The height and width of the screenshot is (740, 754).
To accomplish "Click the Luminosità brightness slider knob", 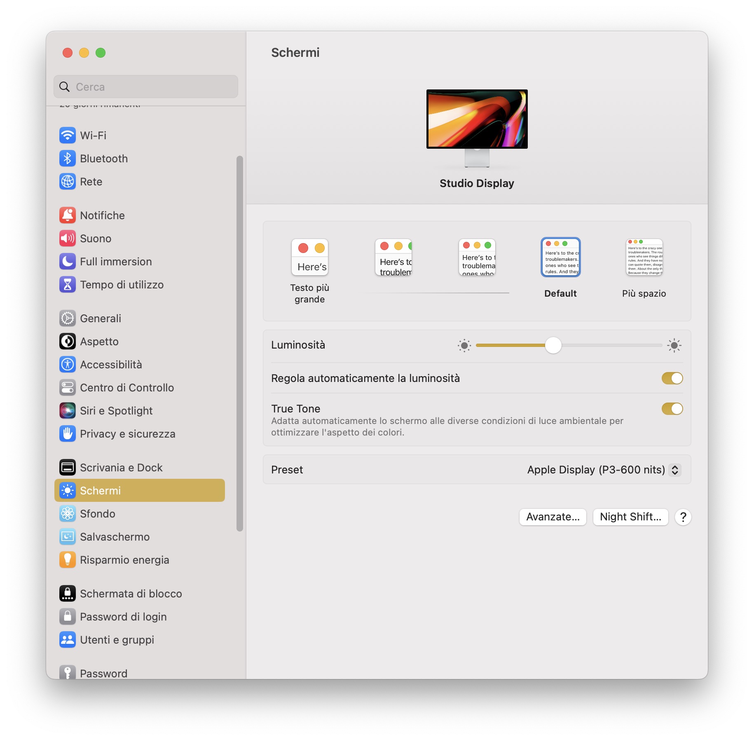I will click(553, 345).
